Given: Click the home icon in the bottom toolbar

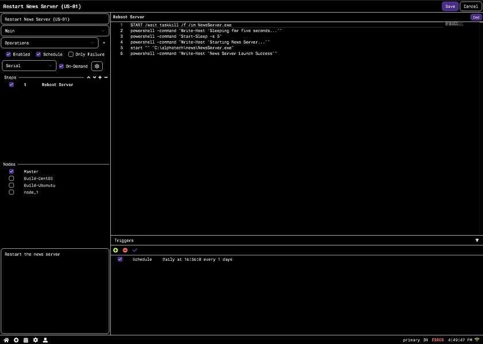Looking at the screenshot, I should pyautogui.click(x=6, y=339).
